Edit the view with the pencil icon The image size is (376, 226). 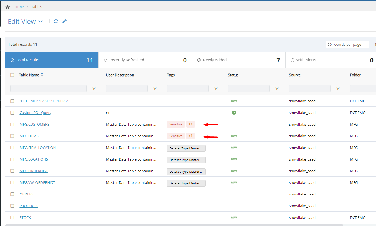(x=65, y=21)
